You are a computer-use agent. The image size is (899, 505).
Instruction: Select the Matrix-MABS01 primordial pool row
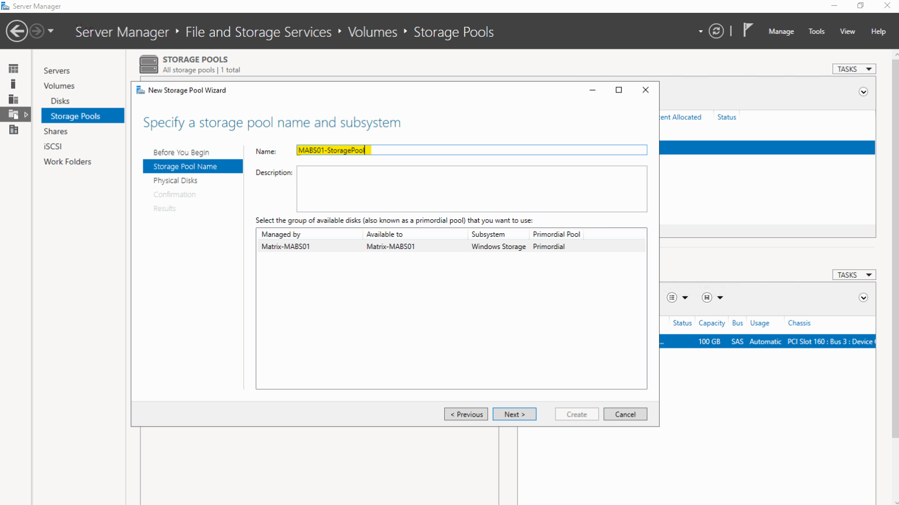(451, 247)
